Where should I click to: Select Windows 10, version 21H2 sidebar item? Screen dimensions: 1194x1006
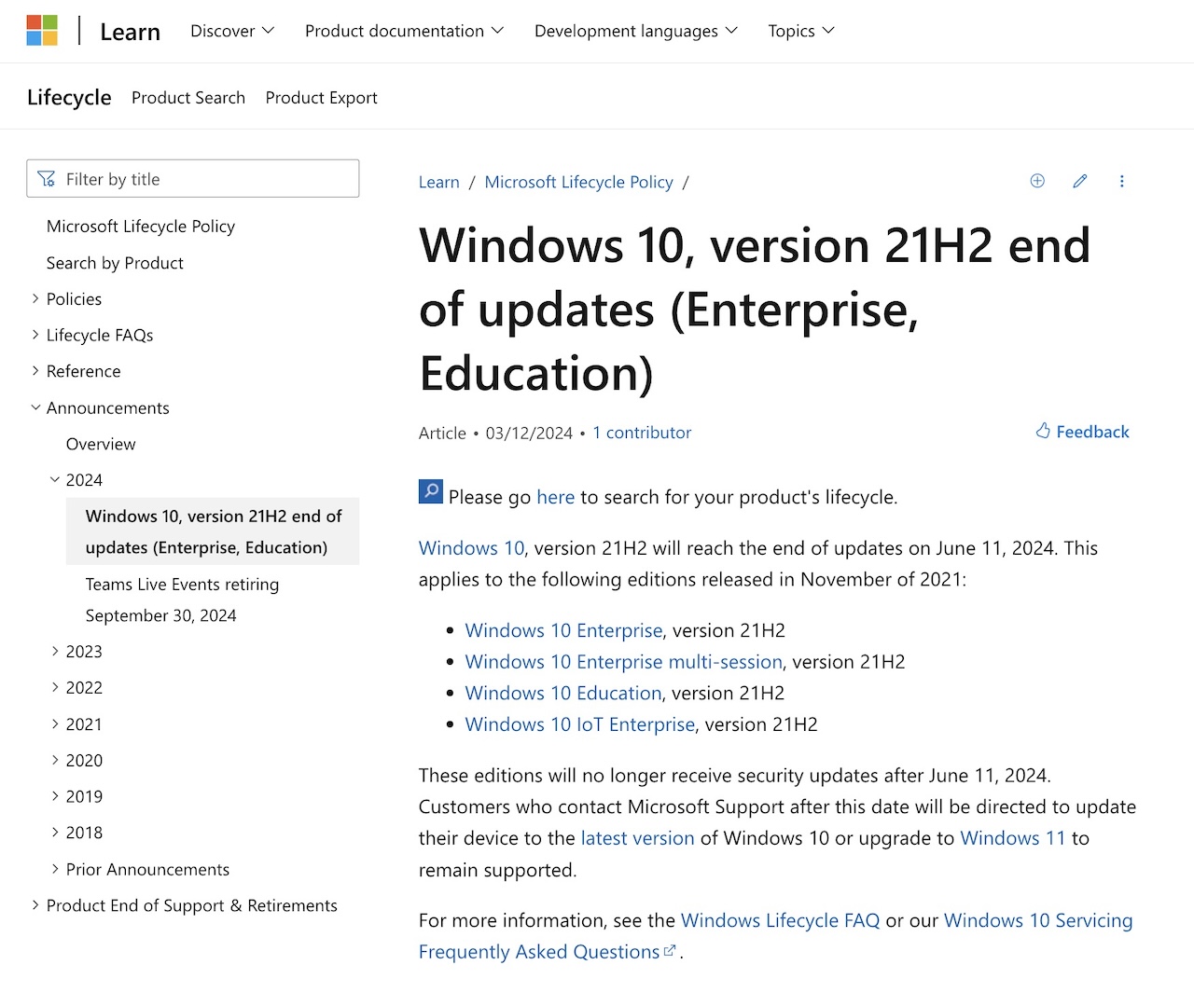(214, 531)
